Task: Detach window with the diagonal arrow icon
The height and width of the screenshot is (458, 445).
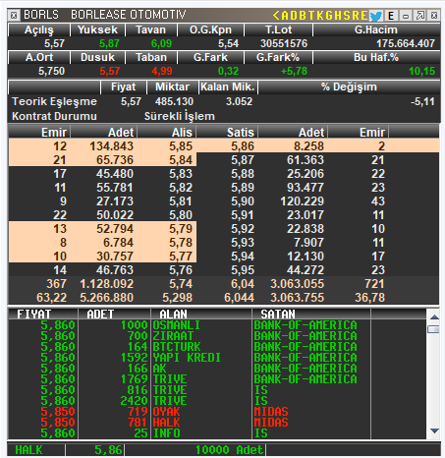Action: (x=420, y=16)
